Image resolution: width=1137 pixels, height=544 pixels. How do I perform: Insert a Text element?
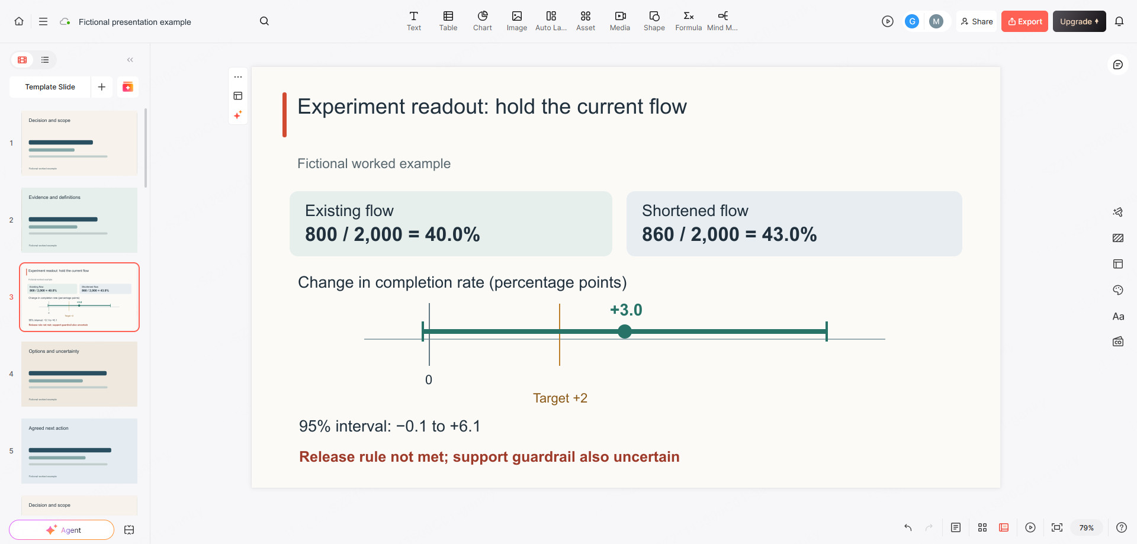(414, 21)
